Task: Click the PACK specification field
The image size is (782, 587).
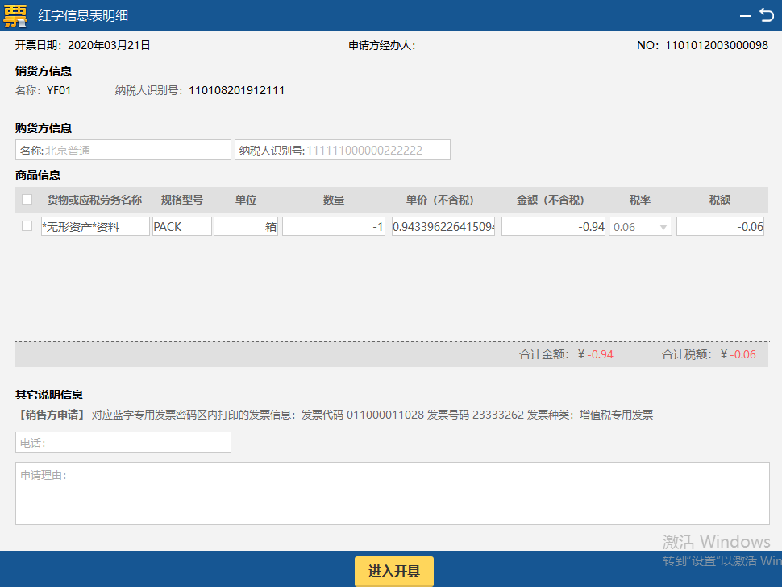Action: click(x=182, y=226)
